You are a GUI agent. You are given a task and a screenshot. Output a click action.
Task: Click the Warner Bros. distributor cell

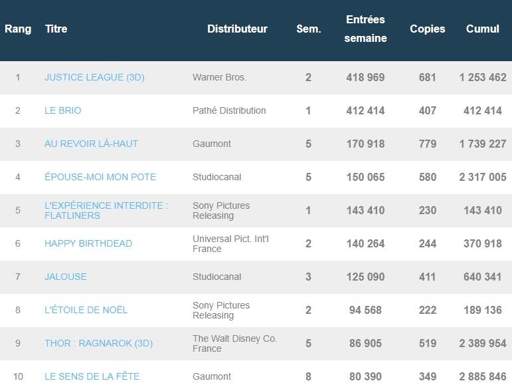(x=219, y=77)
